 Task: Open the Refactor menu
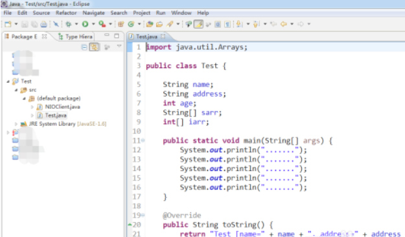66,13
